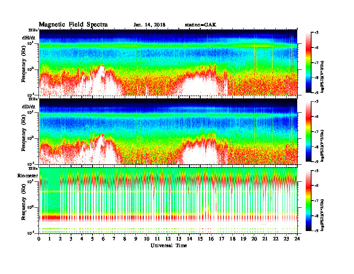The image size is (354, 274).
Task: Click the "22" hour tick label
Action: [276, 239]
